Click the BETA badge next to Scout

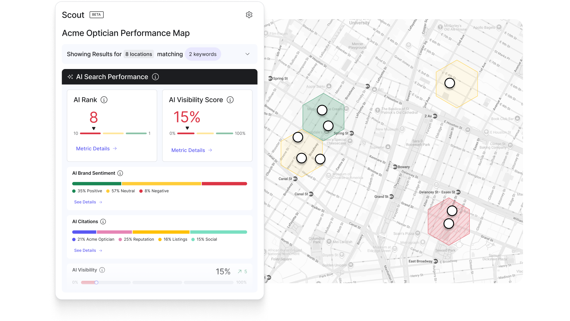tap(96, 15)
